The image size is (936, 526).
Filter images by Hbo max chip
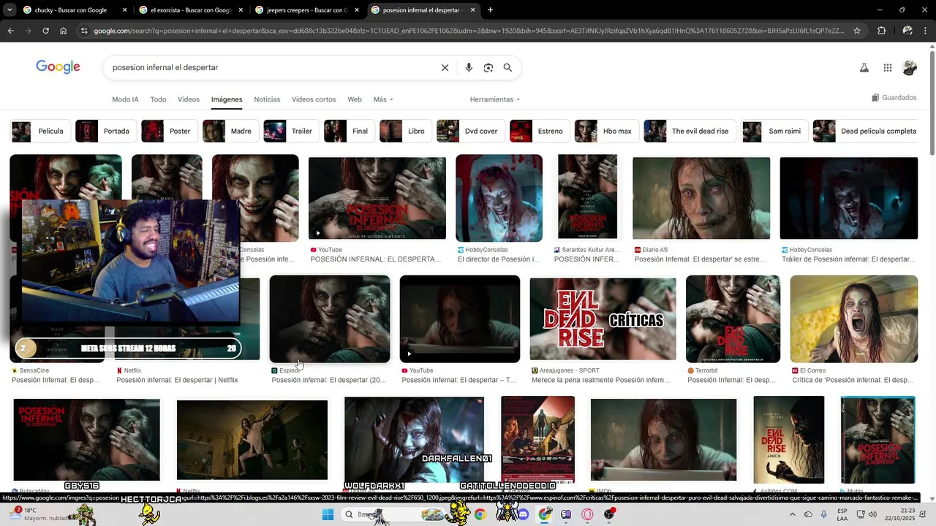click(x=606, y=131)
